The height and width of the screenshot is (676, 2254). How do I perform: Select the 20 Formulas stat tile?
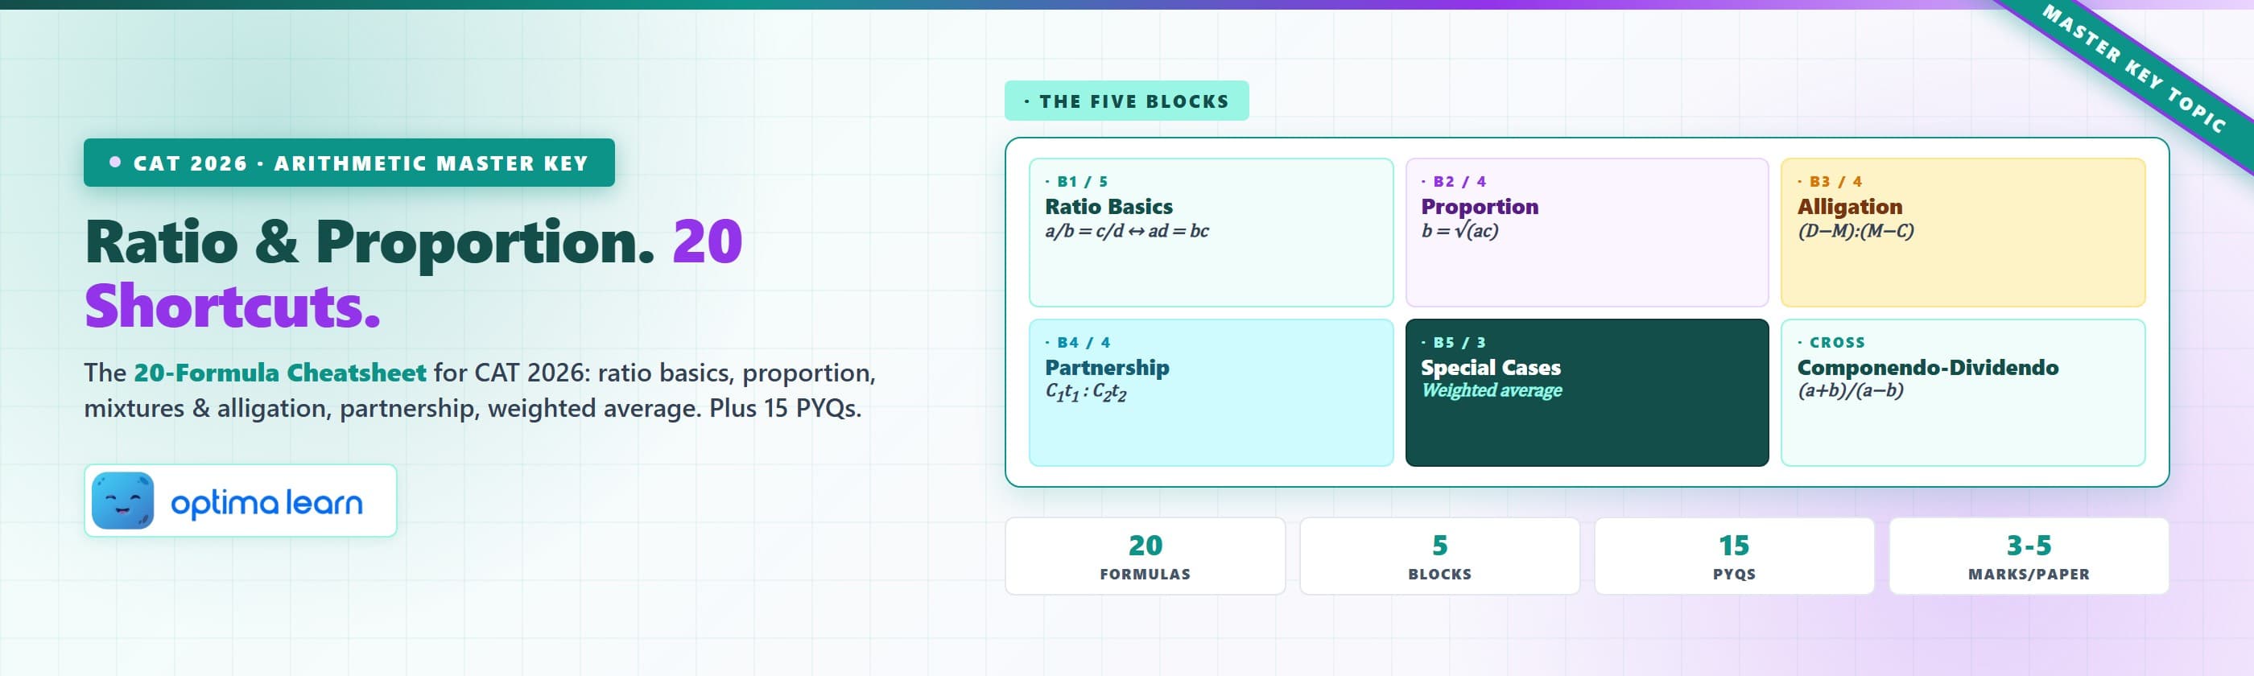point(1146,556)
